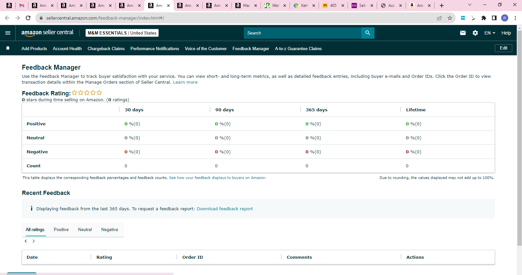Go back with the browser back arrow
The image size is (522, 275).
[7, 18]
